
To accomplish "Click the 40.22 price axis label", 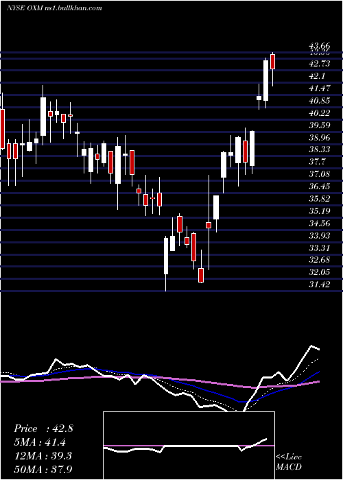I will 320,113.
